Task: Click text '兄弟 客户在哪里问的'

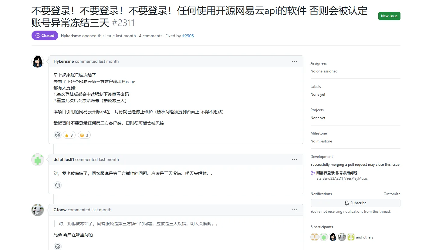Action: [73, 235]
